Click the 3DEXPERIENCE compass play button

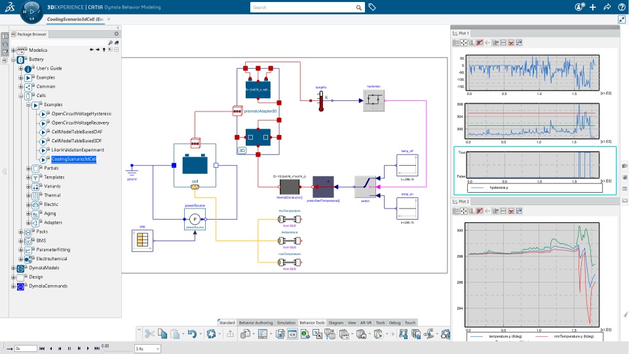(x=31, y=12)
